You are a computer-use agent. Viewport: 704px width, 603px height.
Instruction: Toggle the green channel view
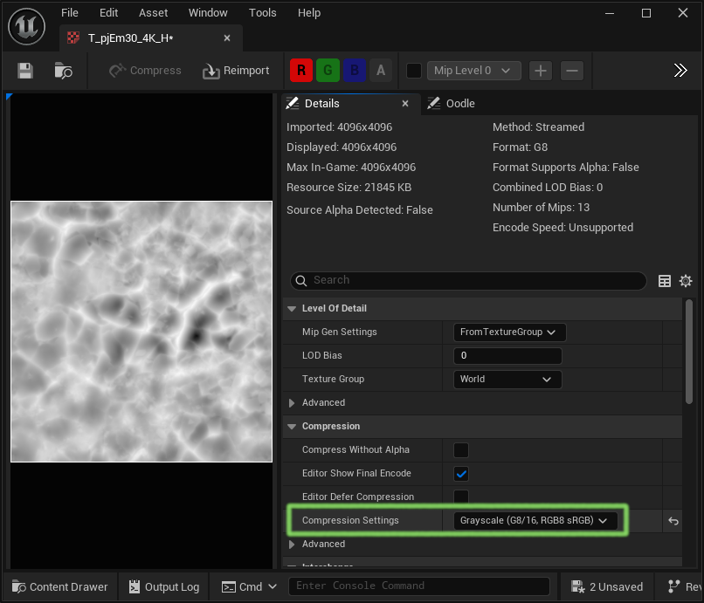[x=328, y=71]
